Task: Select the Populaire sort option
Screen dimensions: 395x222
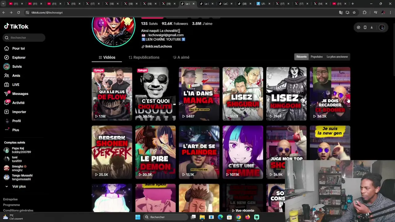Action: [x=317, y=57]
